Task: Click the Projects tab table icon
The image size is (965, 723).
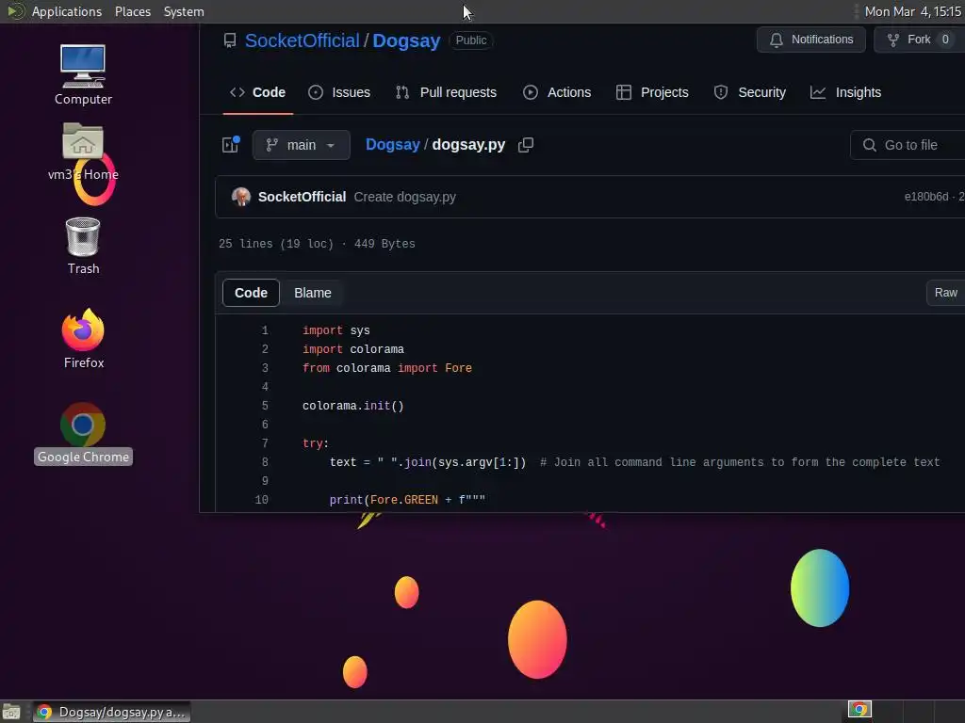Action: [624, 92]
